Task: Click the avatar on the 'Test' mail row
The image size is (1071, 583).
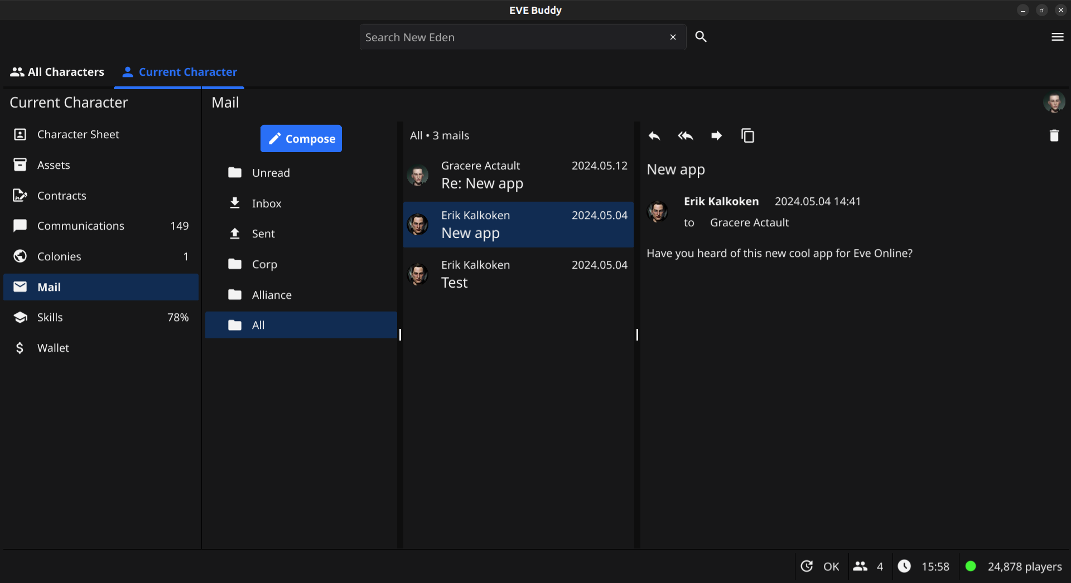Action: tap(418, 274)
